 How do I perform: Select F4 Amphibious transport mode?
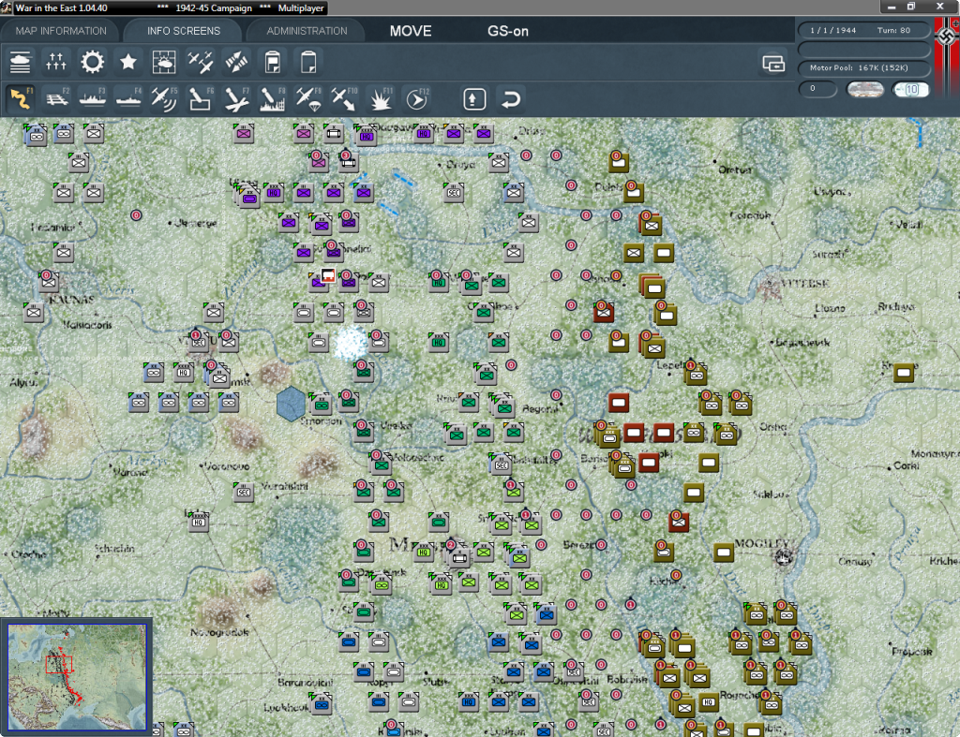click(x=128, y=99)
